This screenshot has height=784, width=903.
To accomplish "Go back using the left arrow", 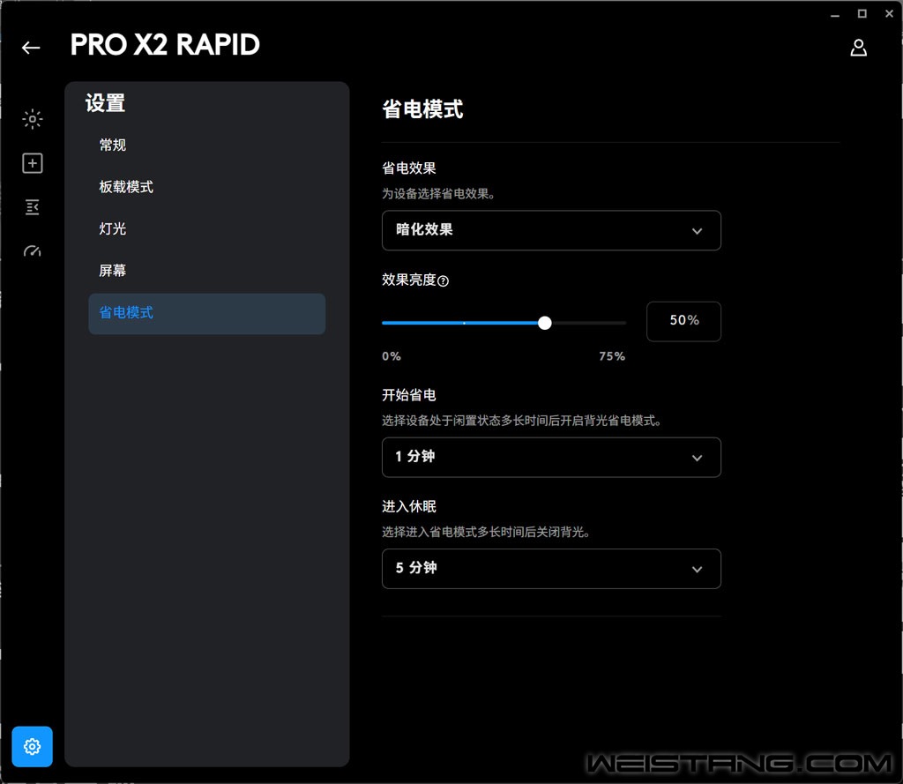I will coord(31,48).
